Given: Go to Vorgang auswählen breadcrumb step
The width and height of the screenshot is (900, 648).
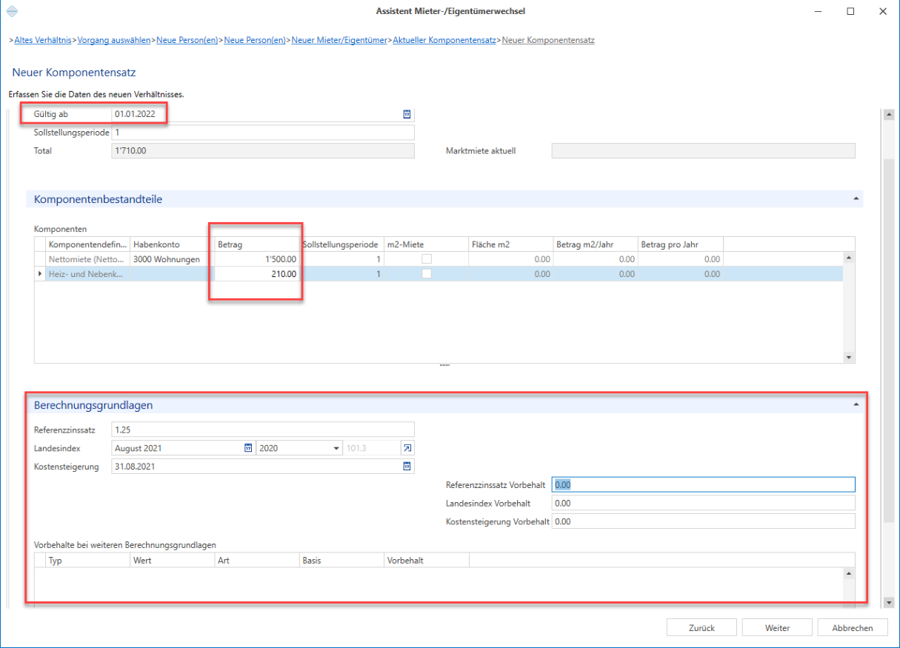Looking at the screenshot, I should 114,40.
